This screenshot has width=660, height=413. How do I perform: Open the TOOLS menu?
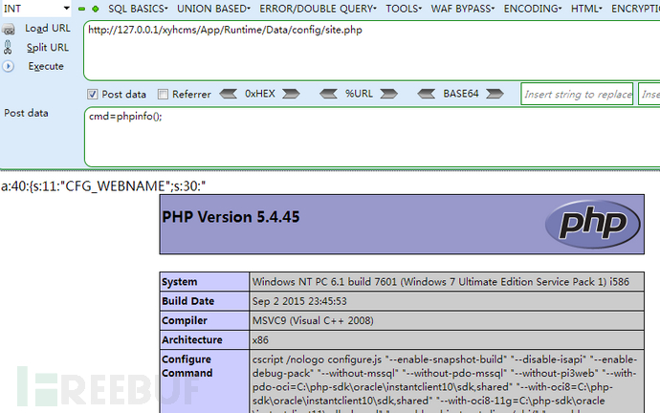coord(404,9)
